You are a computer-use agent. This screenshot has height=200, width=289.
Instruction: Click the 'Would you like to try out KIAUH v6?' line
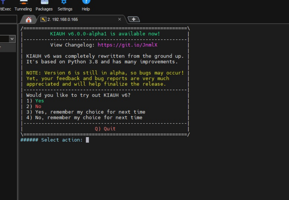tap(78, 95)
